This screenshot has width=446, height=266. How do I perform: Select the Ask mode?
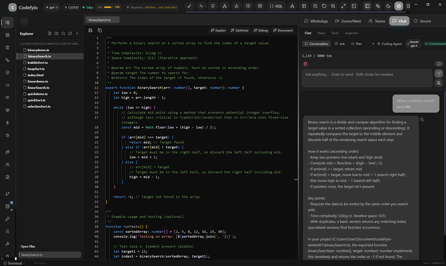[x=340, y=44]
